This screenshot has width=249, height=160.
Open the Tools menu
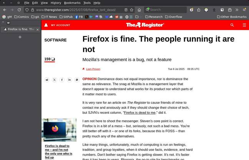(x=87, y=3)
